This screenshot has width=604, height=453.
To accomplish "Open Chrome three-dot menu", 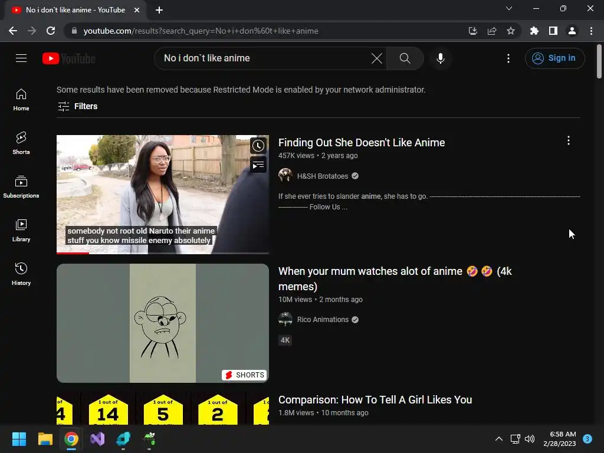I will click(591, 31).
